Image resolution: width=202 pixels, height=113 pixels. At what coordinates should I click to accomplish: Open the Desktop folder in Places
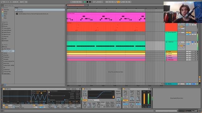pos(6,55)
